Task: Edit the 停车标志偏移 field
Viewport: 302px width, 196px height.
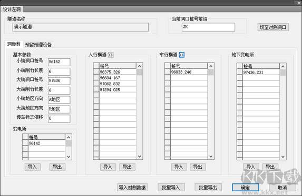Action: click(x=59, y=118)
